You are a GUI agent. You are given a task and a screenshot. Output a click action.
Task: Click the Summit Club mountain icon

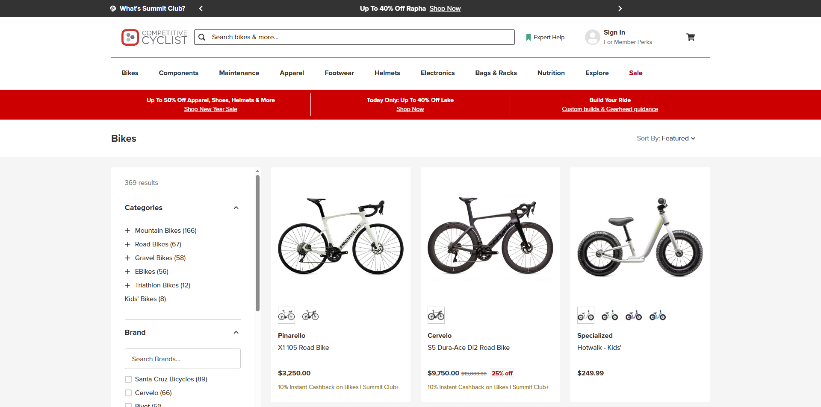113,9
